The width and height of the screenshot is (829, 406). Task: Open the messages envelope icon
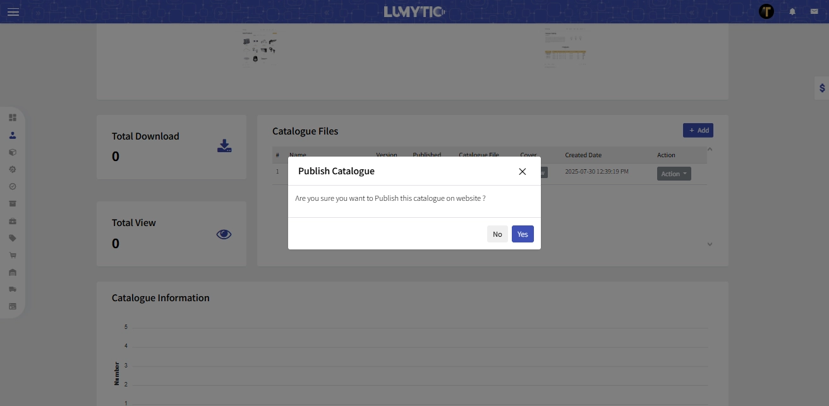click(814, 12)
